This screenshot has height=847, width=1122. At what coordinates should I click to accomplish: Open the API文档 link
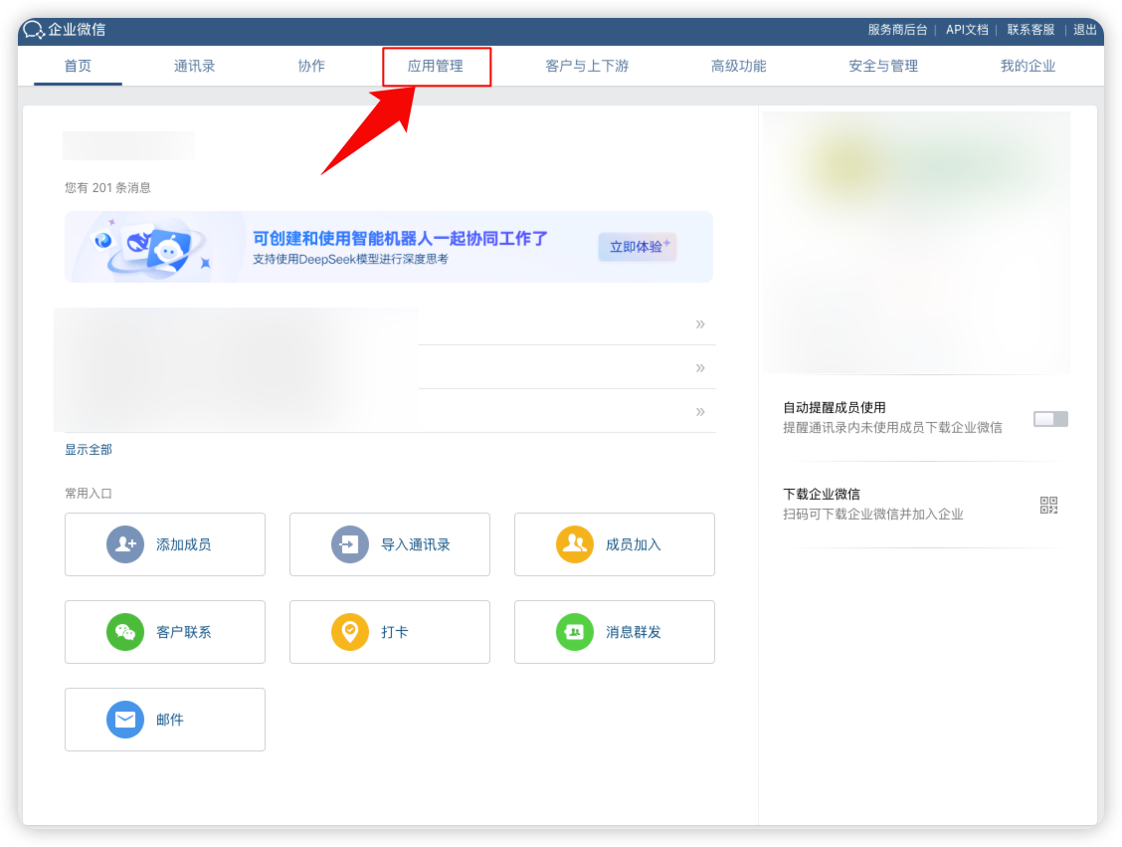(966, 30)
